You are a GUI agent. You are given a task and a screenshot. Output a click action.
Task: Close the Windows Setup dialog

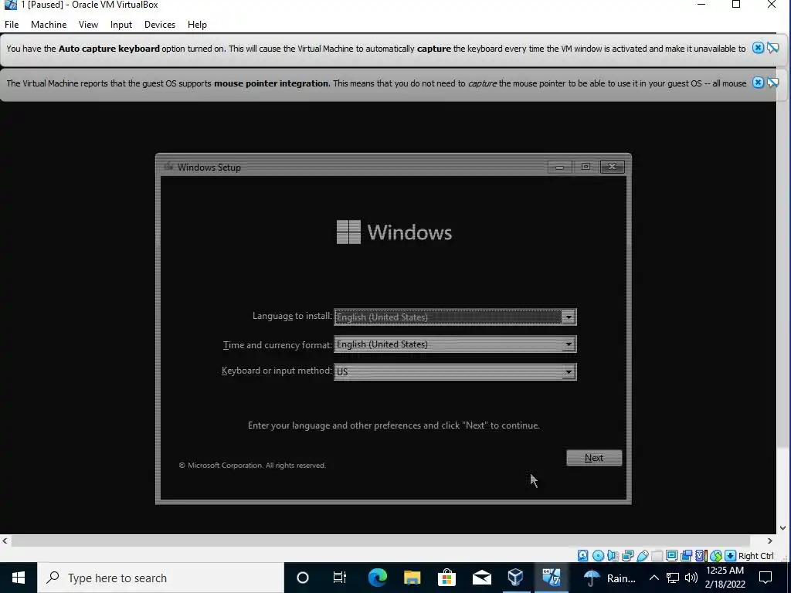[x=612, y=167]
